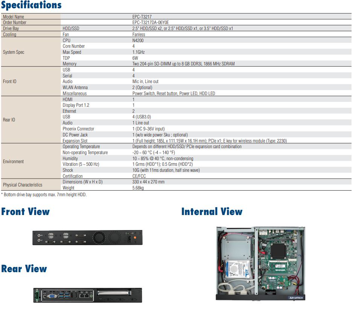
Task: Click the dual Ethernet ports in rear view
Action: (x=85, y=295)
